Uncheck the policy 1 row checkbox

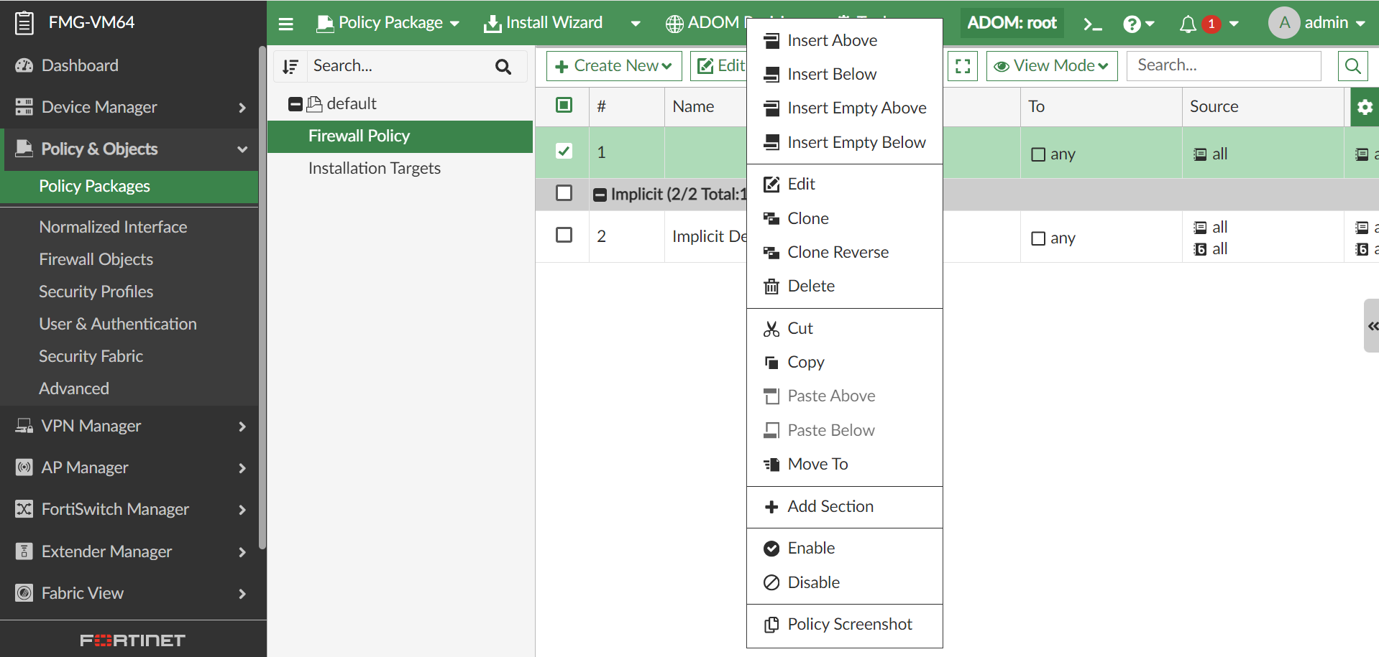click(x=564, y=151)
